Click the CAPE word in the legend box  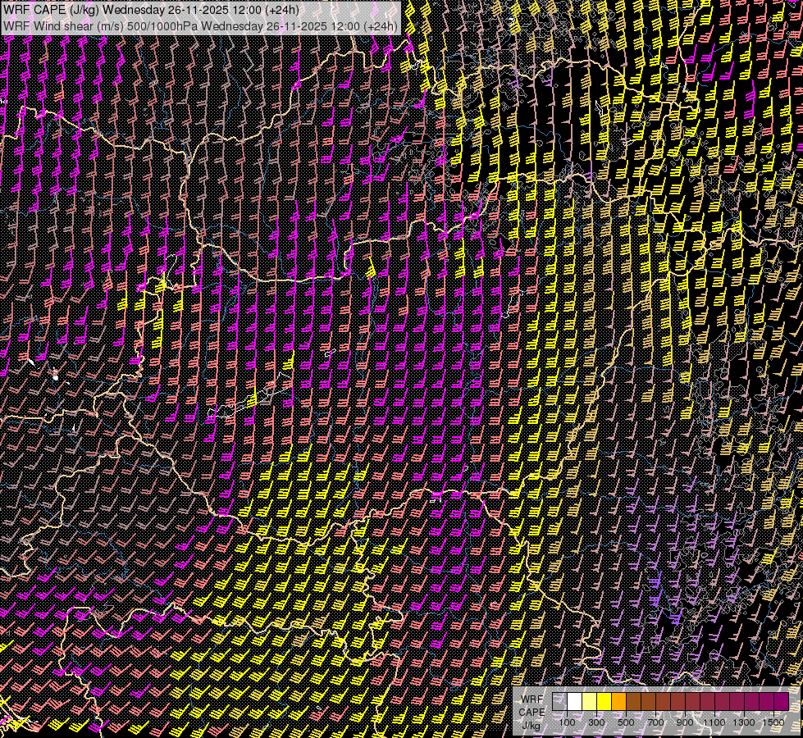pos(532,712)
